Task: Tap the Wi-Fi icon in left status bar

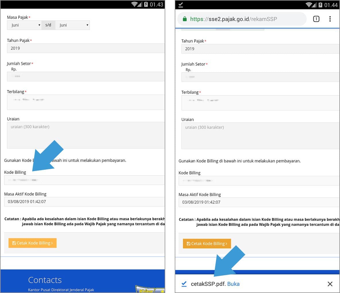Action: [x=135, y=4]
